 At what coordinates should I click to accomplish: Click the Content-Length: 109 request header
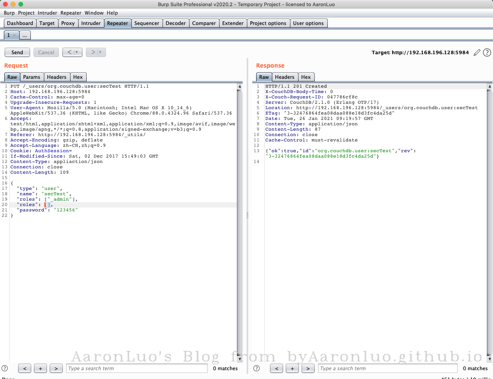pyautogui.click(x=40, y=172)
